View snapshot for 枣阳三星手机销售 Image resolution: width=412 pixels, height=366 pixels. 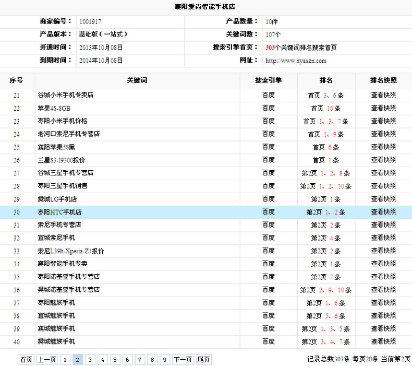click(383, 186)
